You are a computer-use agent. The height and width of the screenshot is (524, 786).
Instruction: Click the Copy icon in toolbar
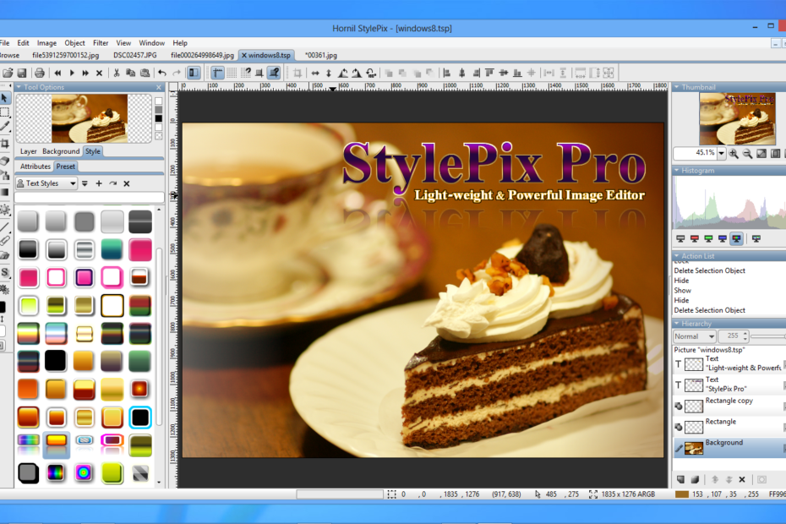click(x=130, y=74)
